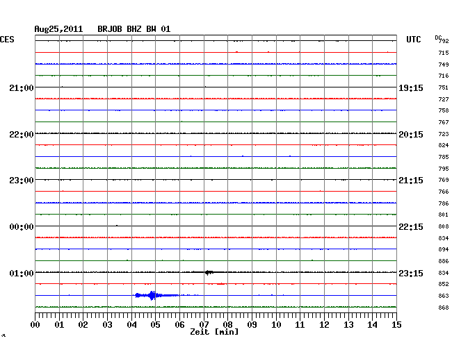Click the 20:15 UTC time label
Image resolution: width=452 pixels, height=343 pixels.
[411, 135]
